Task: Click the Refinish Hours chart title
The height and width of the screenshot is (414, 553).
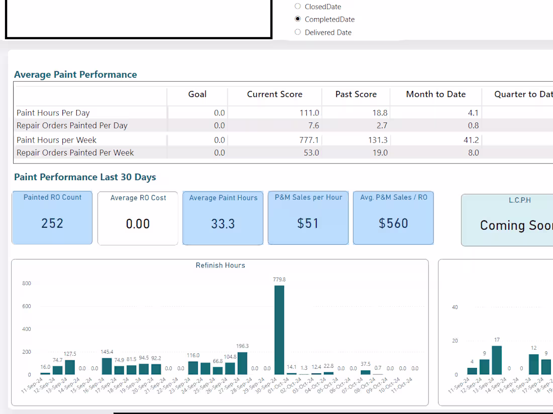Action: [220, 265]
